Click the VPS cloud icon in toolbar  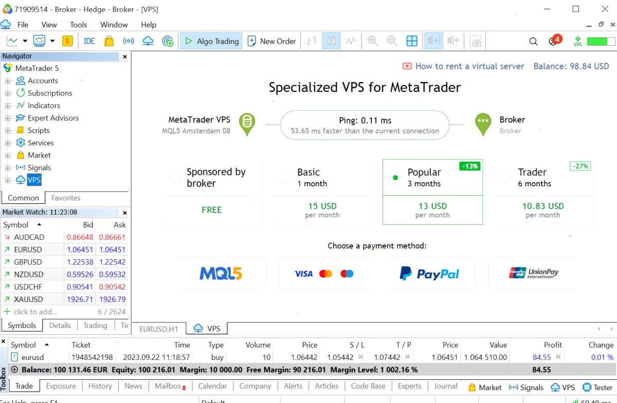click(148, 41)
